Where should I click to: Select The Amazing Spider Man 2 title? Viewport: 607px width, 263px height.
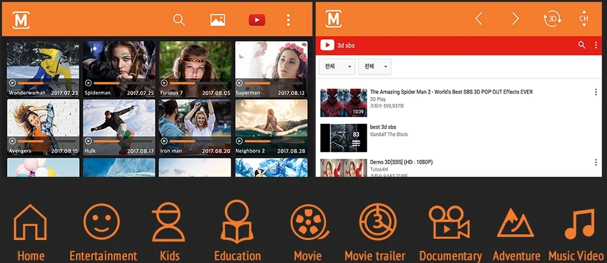(451, 92)
